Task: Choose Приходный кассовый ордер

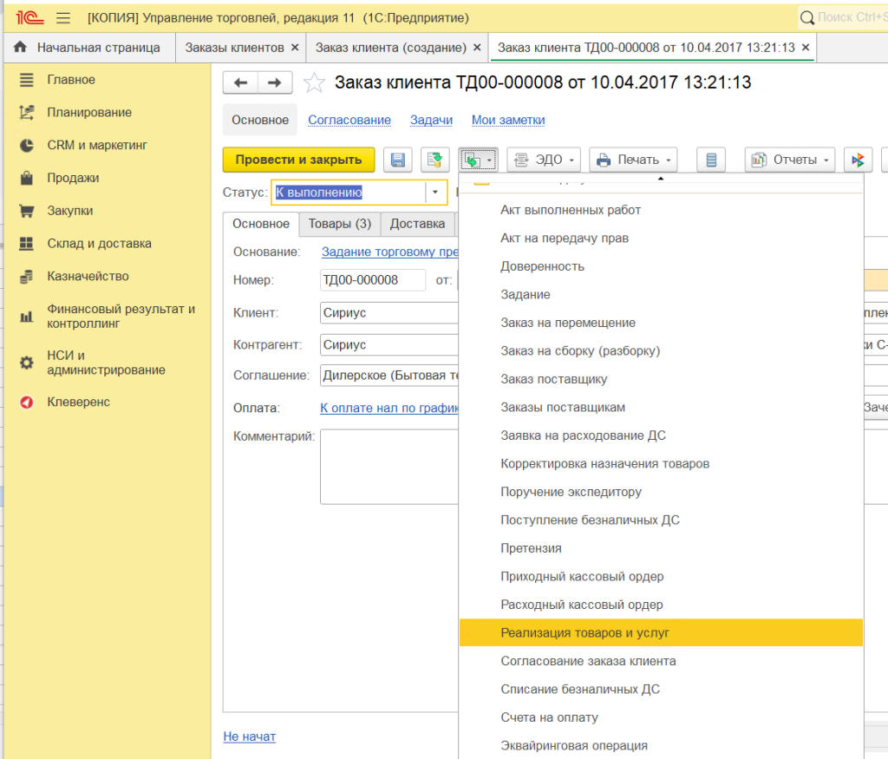Action: (x=661, y=577)
